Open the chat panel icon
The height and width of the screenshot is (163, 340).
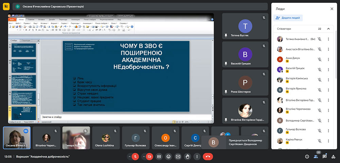pyautogui.click(x=324, y=157)
